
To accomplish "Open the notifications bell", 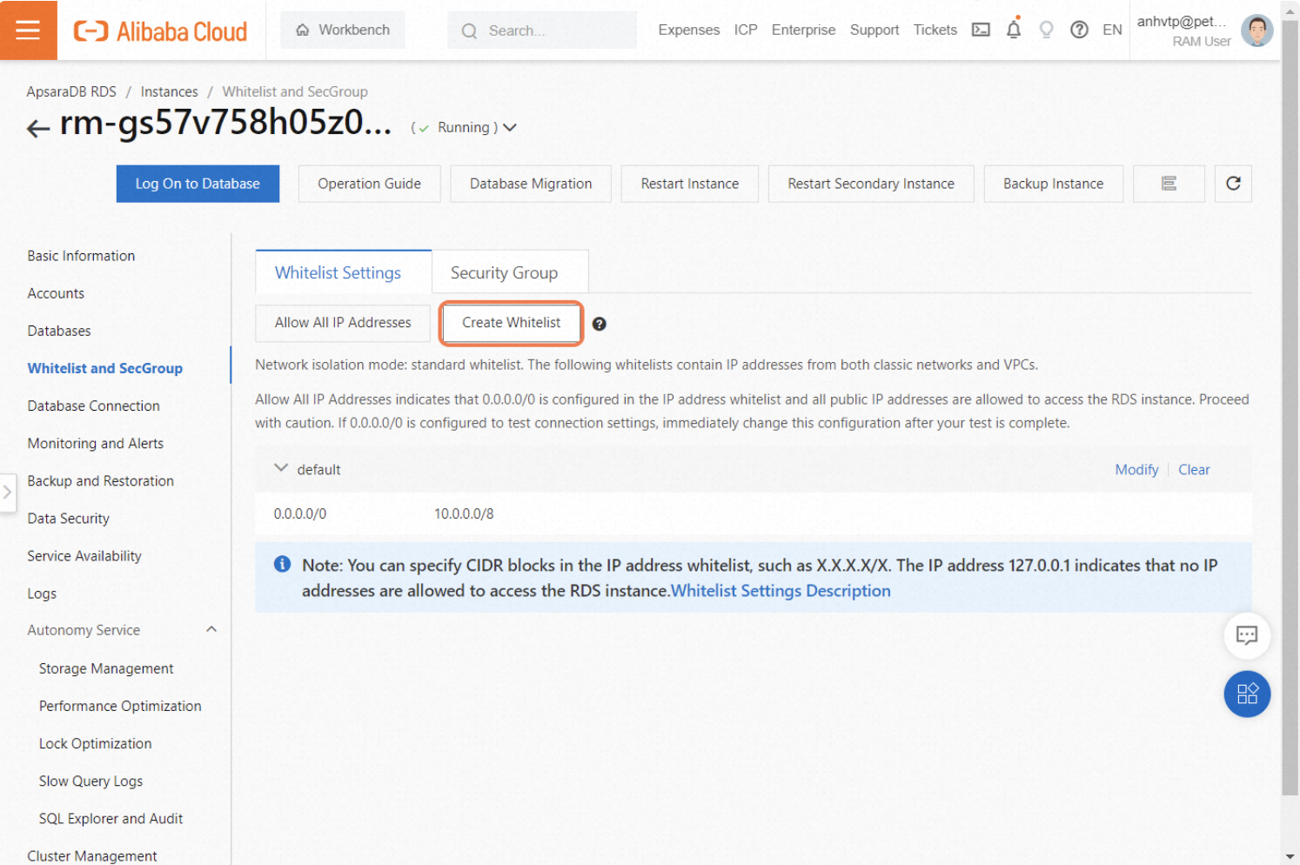I will tap(1014, 30).
